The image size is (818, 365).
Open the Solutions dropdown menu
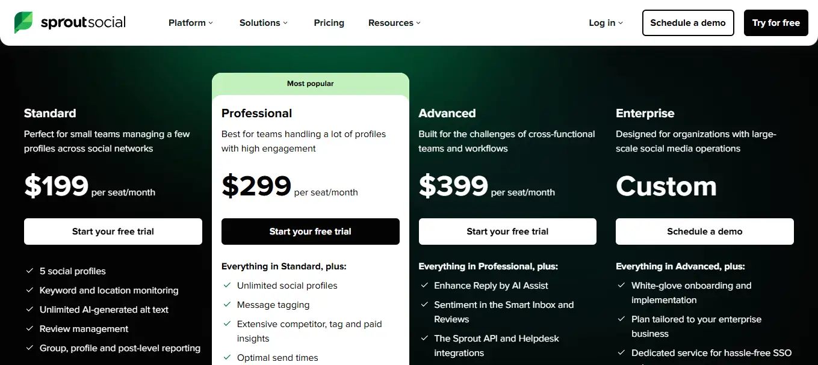click(x=264, y=23)
